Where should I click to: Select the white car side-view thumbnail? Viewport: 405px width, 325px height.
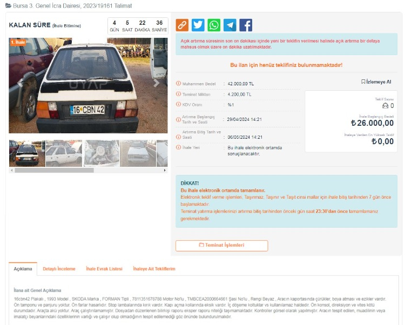click(x=64, y=153)
